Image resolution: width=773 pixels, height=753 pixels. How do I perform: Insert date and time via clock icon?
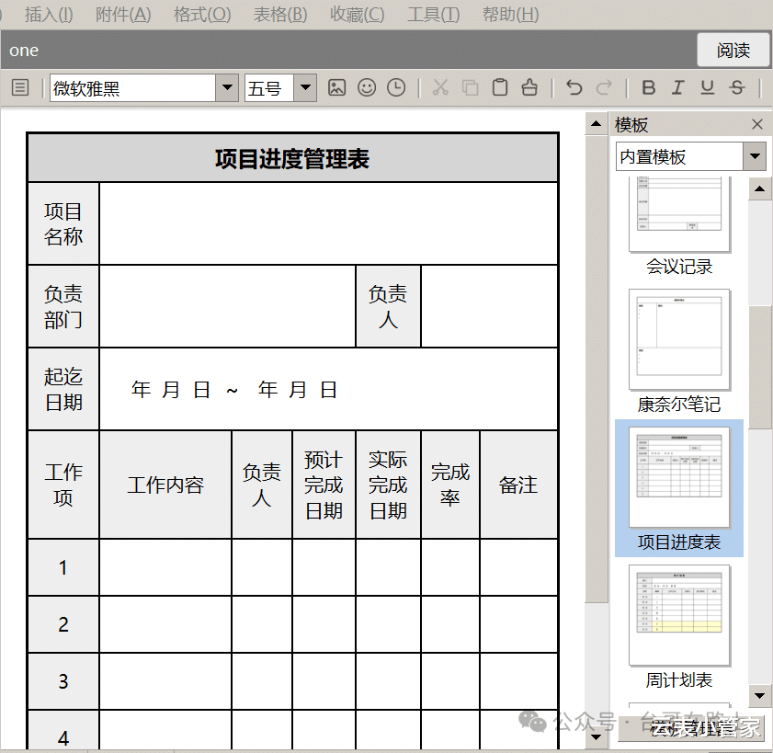(396, 87)
